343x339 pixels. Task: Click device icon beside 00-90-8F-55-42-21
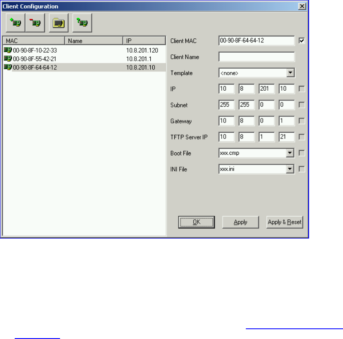[8, 59]
